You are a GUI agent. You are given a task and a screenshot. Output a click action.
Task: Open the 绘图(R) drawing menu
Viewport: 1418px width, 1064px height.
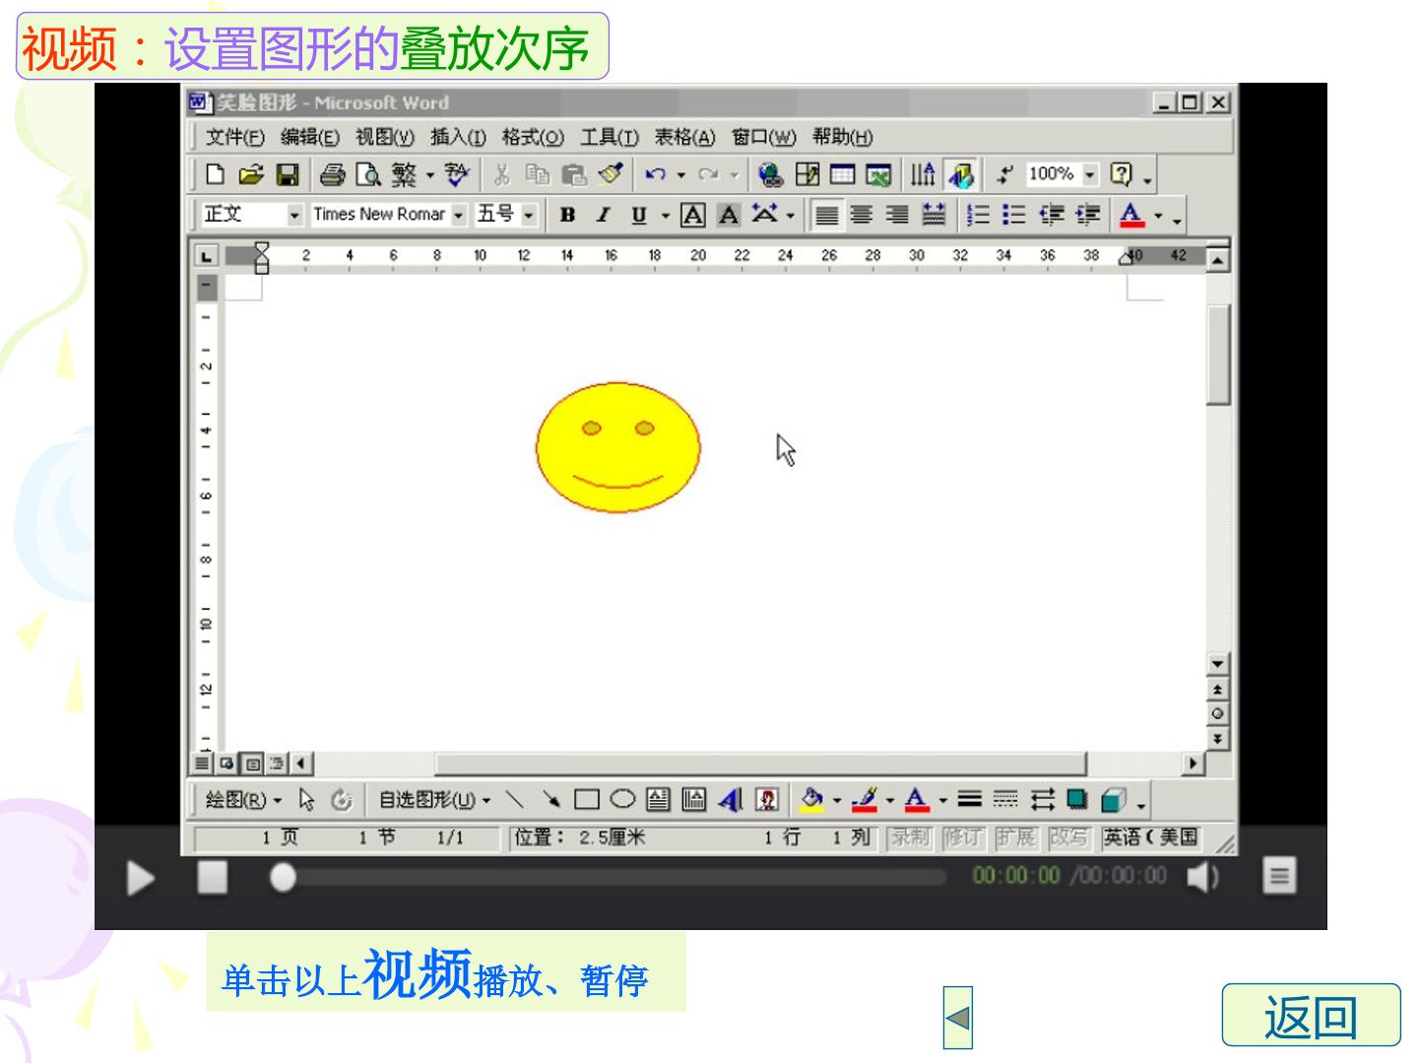[x=243, y=800]
